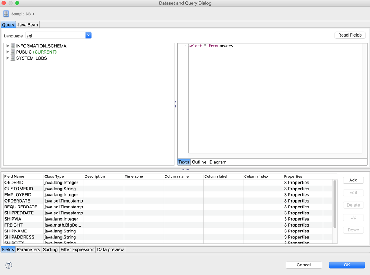Click the fields table vertical scrollbar

[x=335, y=204]
